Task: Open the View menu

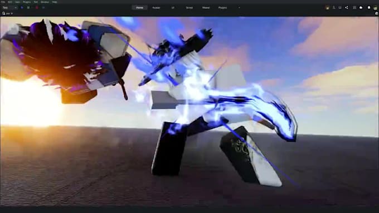Action: [17, 2]
